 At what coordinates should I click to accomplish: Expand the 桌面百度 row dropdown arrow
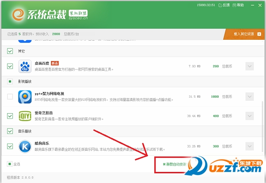click(250, 66)
